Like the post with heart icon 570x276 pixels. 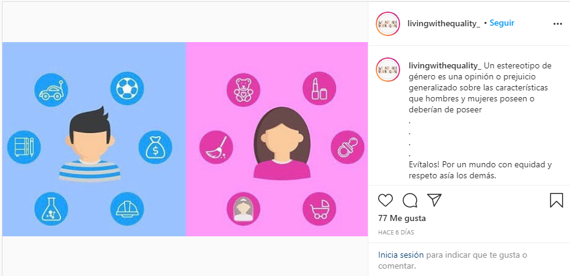tap(385, 200)
